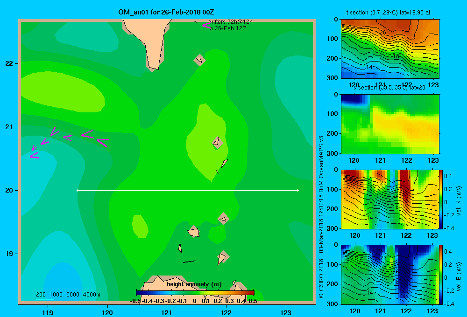The image size is (467, 317).
Task: Click the latitude 21 tick label on main map
Action: [x=9, y=127]
